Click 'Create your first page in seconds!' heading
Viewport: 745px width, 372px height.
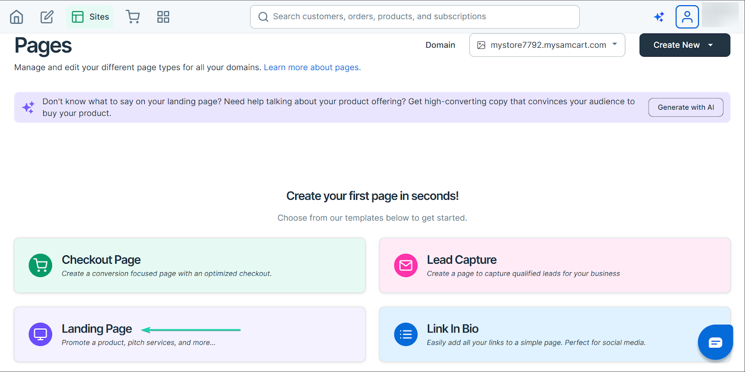pyautogui.click(x=372, y=196)
